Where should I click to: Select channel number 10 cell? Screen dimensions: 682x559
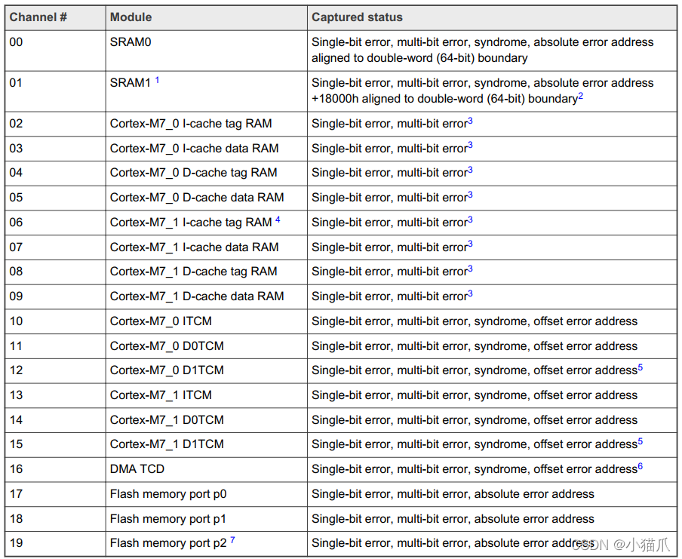pos(55,321)
